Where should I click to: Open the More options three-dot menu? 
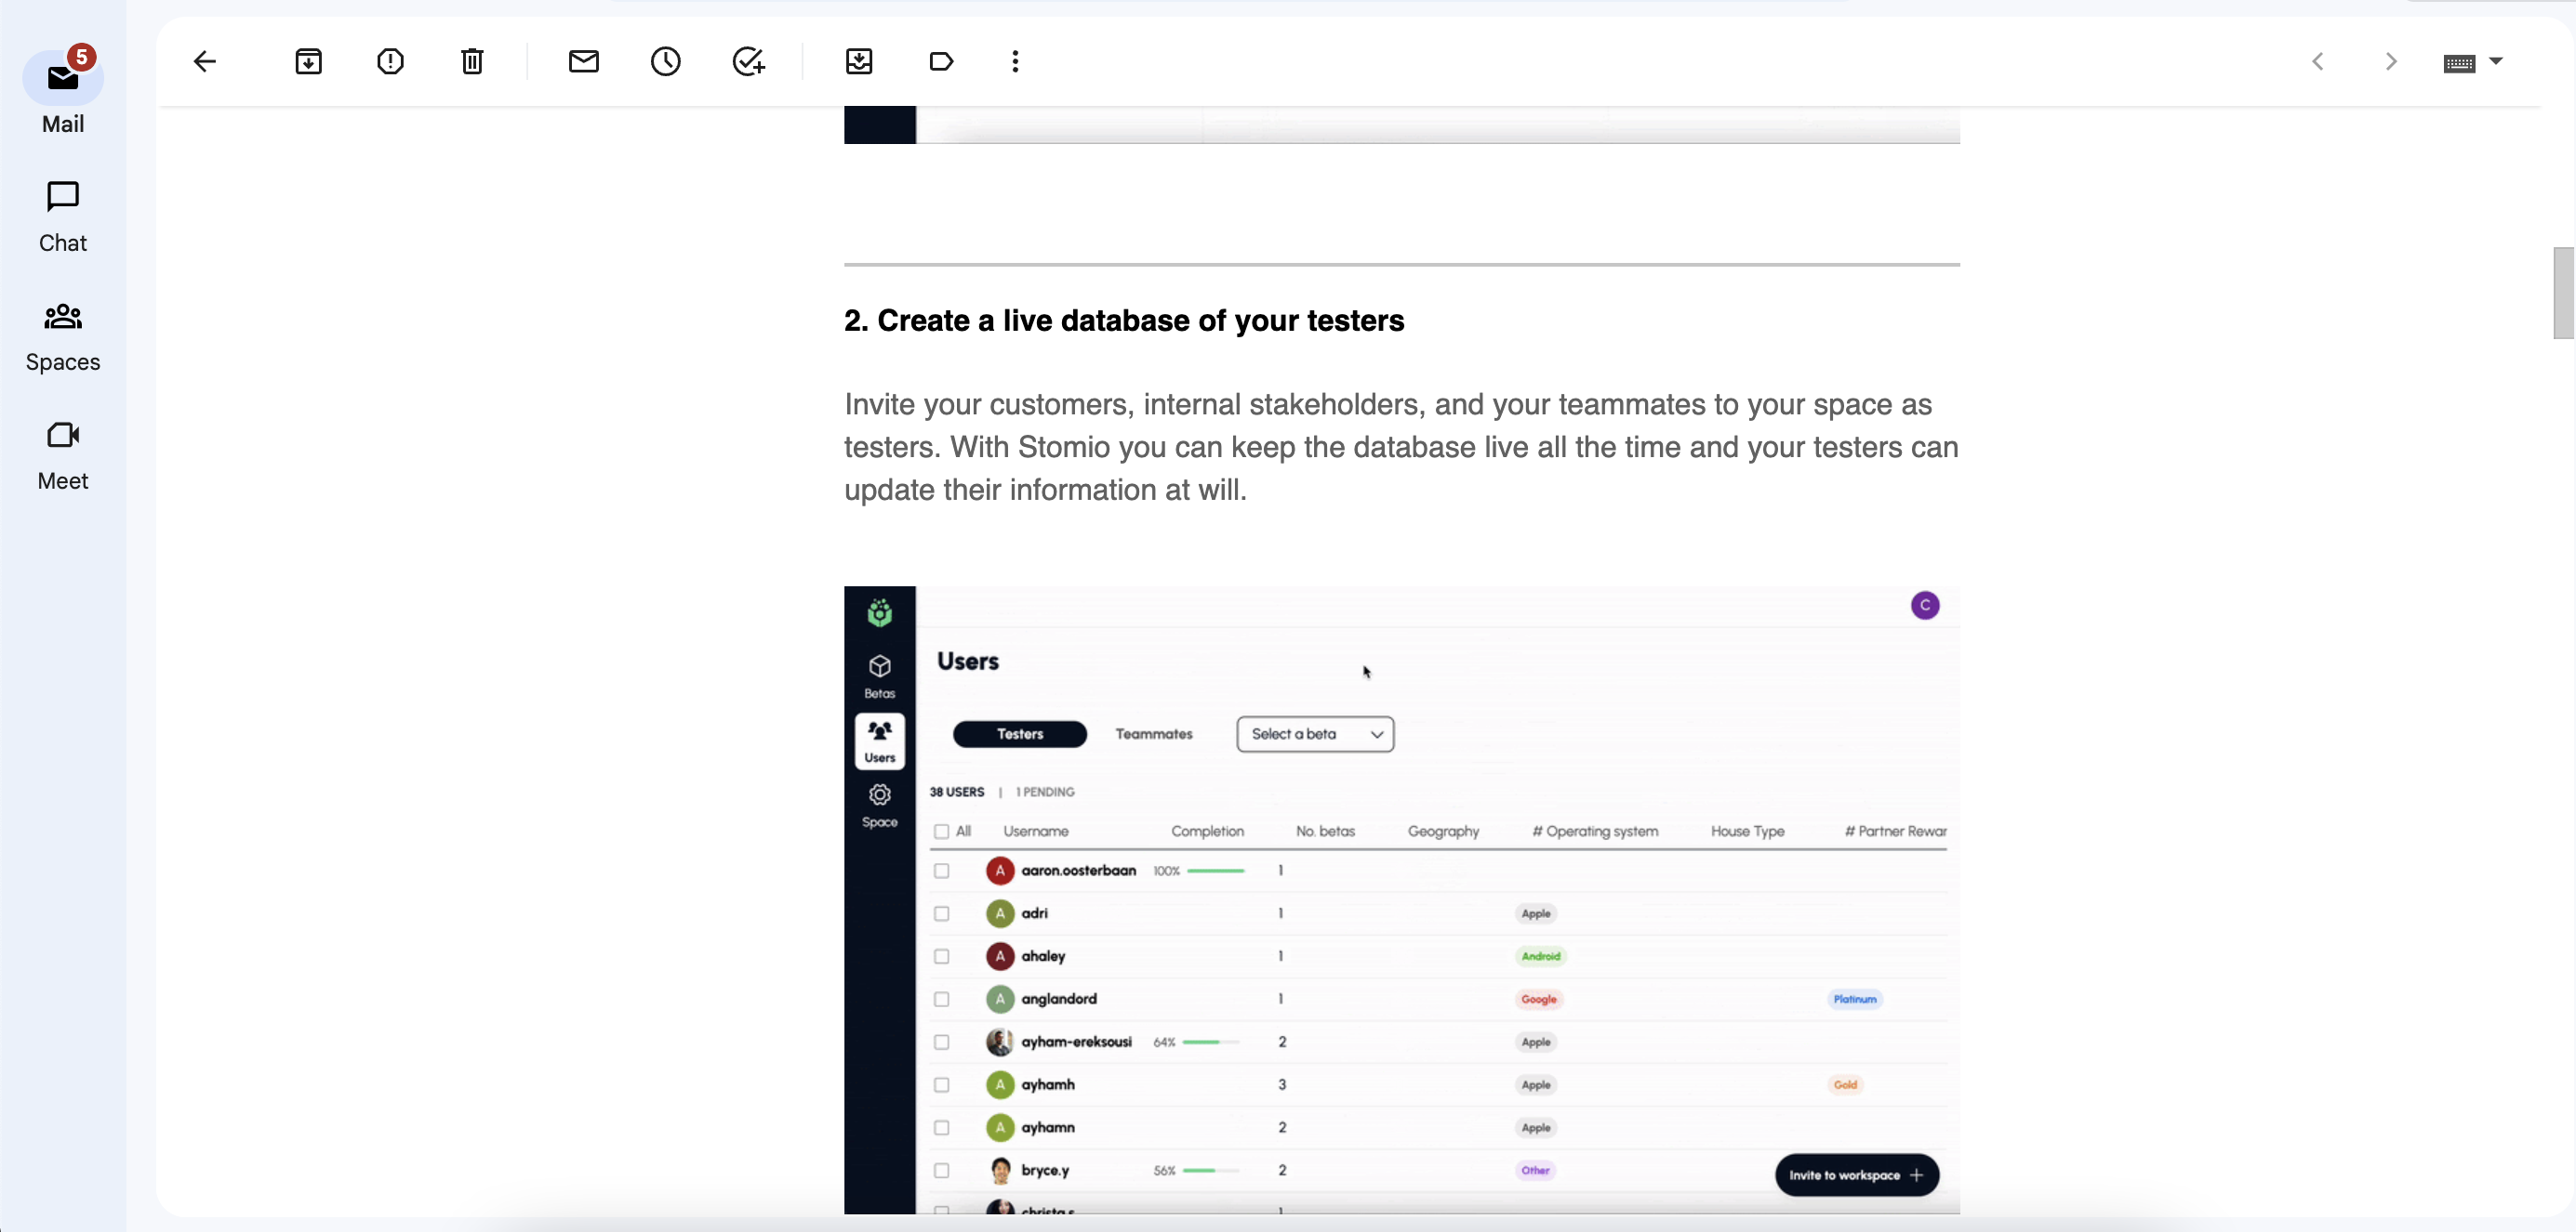(1015, 62)
